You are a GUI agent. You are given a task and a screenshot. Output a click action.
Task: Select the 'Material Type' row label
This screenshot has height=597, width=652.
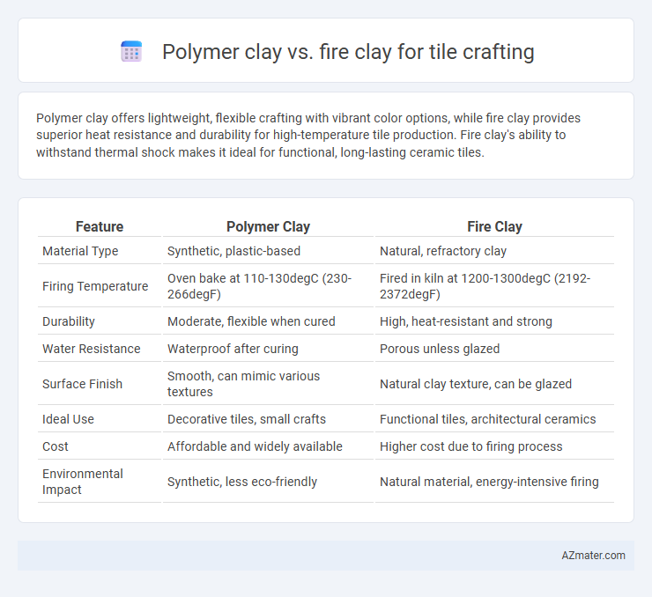tap(80, 251)
